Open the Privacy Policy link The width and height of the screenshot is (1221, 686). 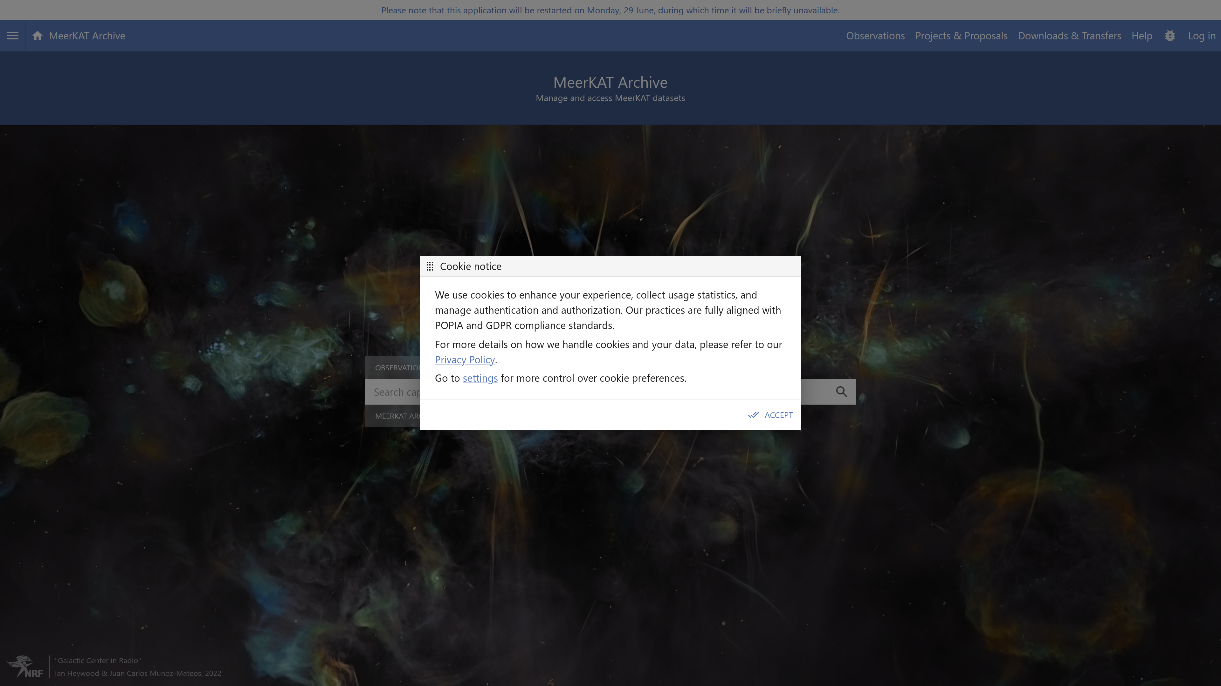pos(465,360)
